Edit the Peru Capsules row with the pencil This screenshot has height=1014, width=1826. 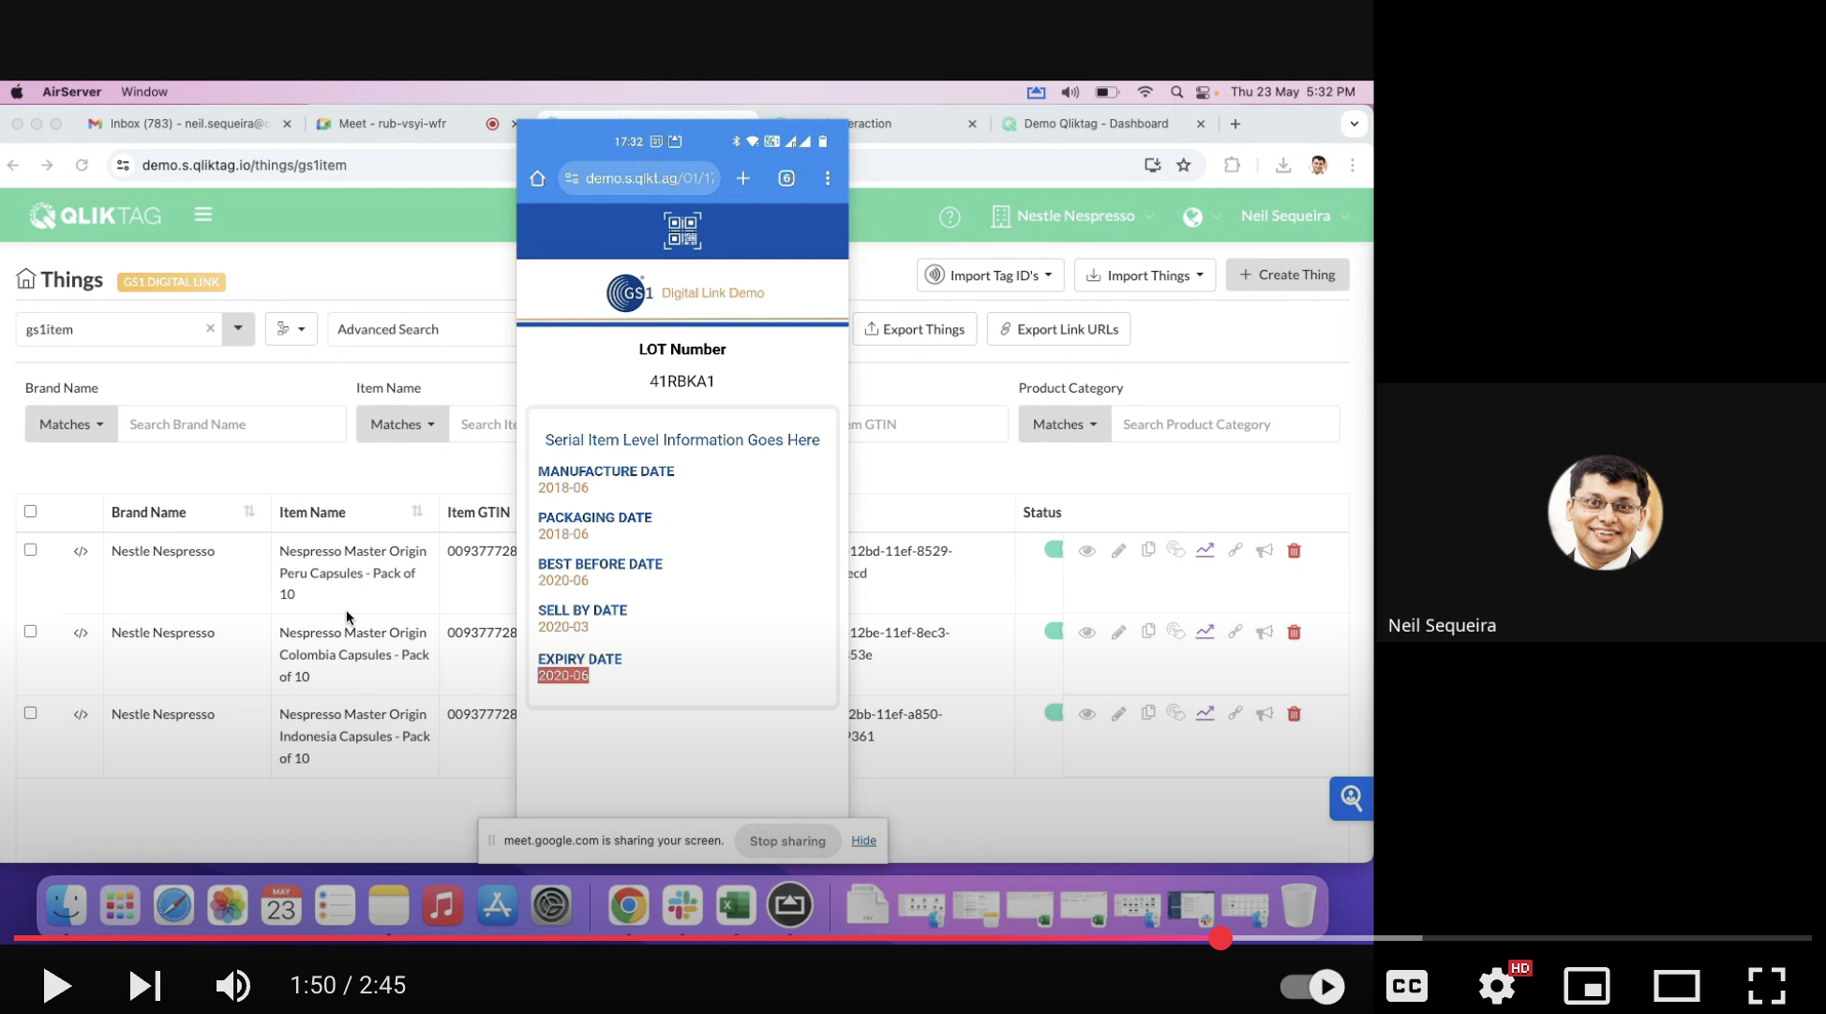tap(1118, 551)
